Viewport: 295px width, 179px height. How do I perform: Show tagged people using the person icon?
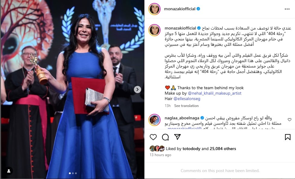[9, 171]
